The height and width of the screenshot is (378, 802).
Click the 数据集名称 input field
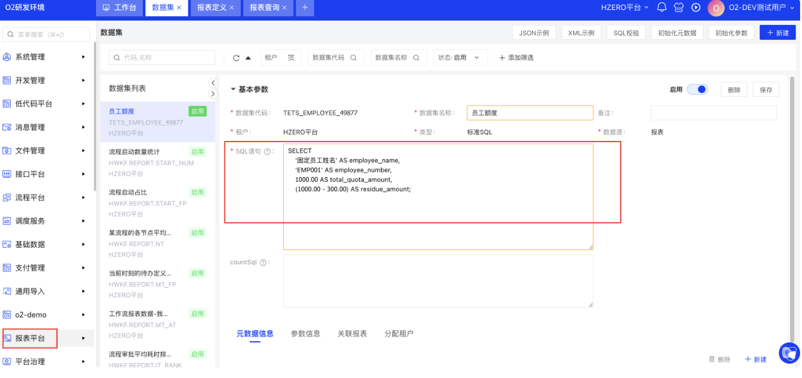[529, 113]
